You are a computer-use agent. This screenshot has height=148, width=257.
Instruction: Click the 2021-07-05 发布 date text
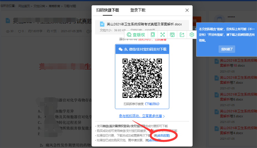(72, 31)
